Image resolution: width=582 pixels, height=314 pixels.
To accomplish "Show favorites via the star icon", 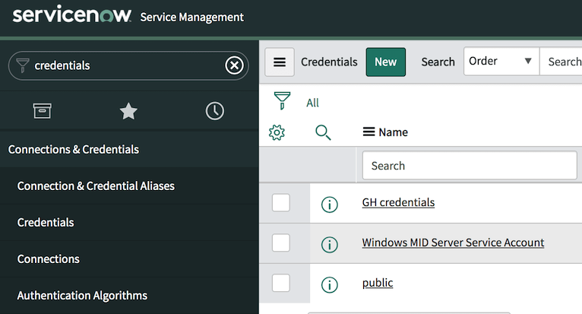I will point(128,111).
